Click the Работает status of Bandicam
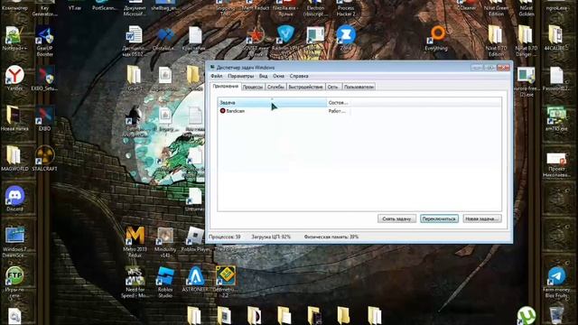The image size is (578, 325). tap(337, 111)
